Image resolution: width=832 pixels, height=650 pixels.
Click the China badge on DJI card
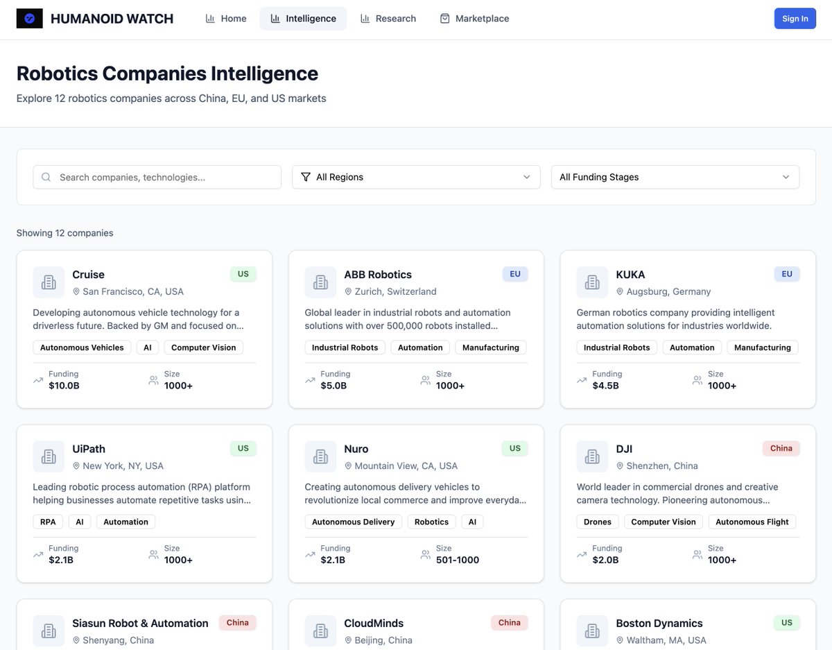pyautogui.click(x=781, y=448)
